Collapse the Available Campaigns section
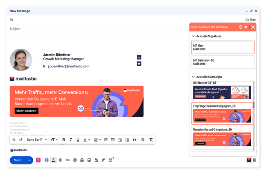Image resolution: width=266 pixels, height=174 pixels. [x=193, y=77]
